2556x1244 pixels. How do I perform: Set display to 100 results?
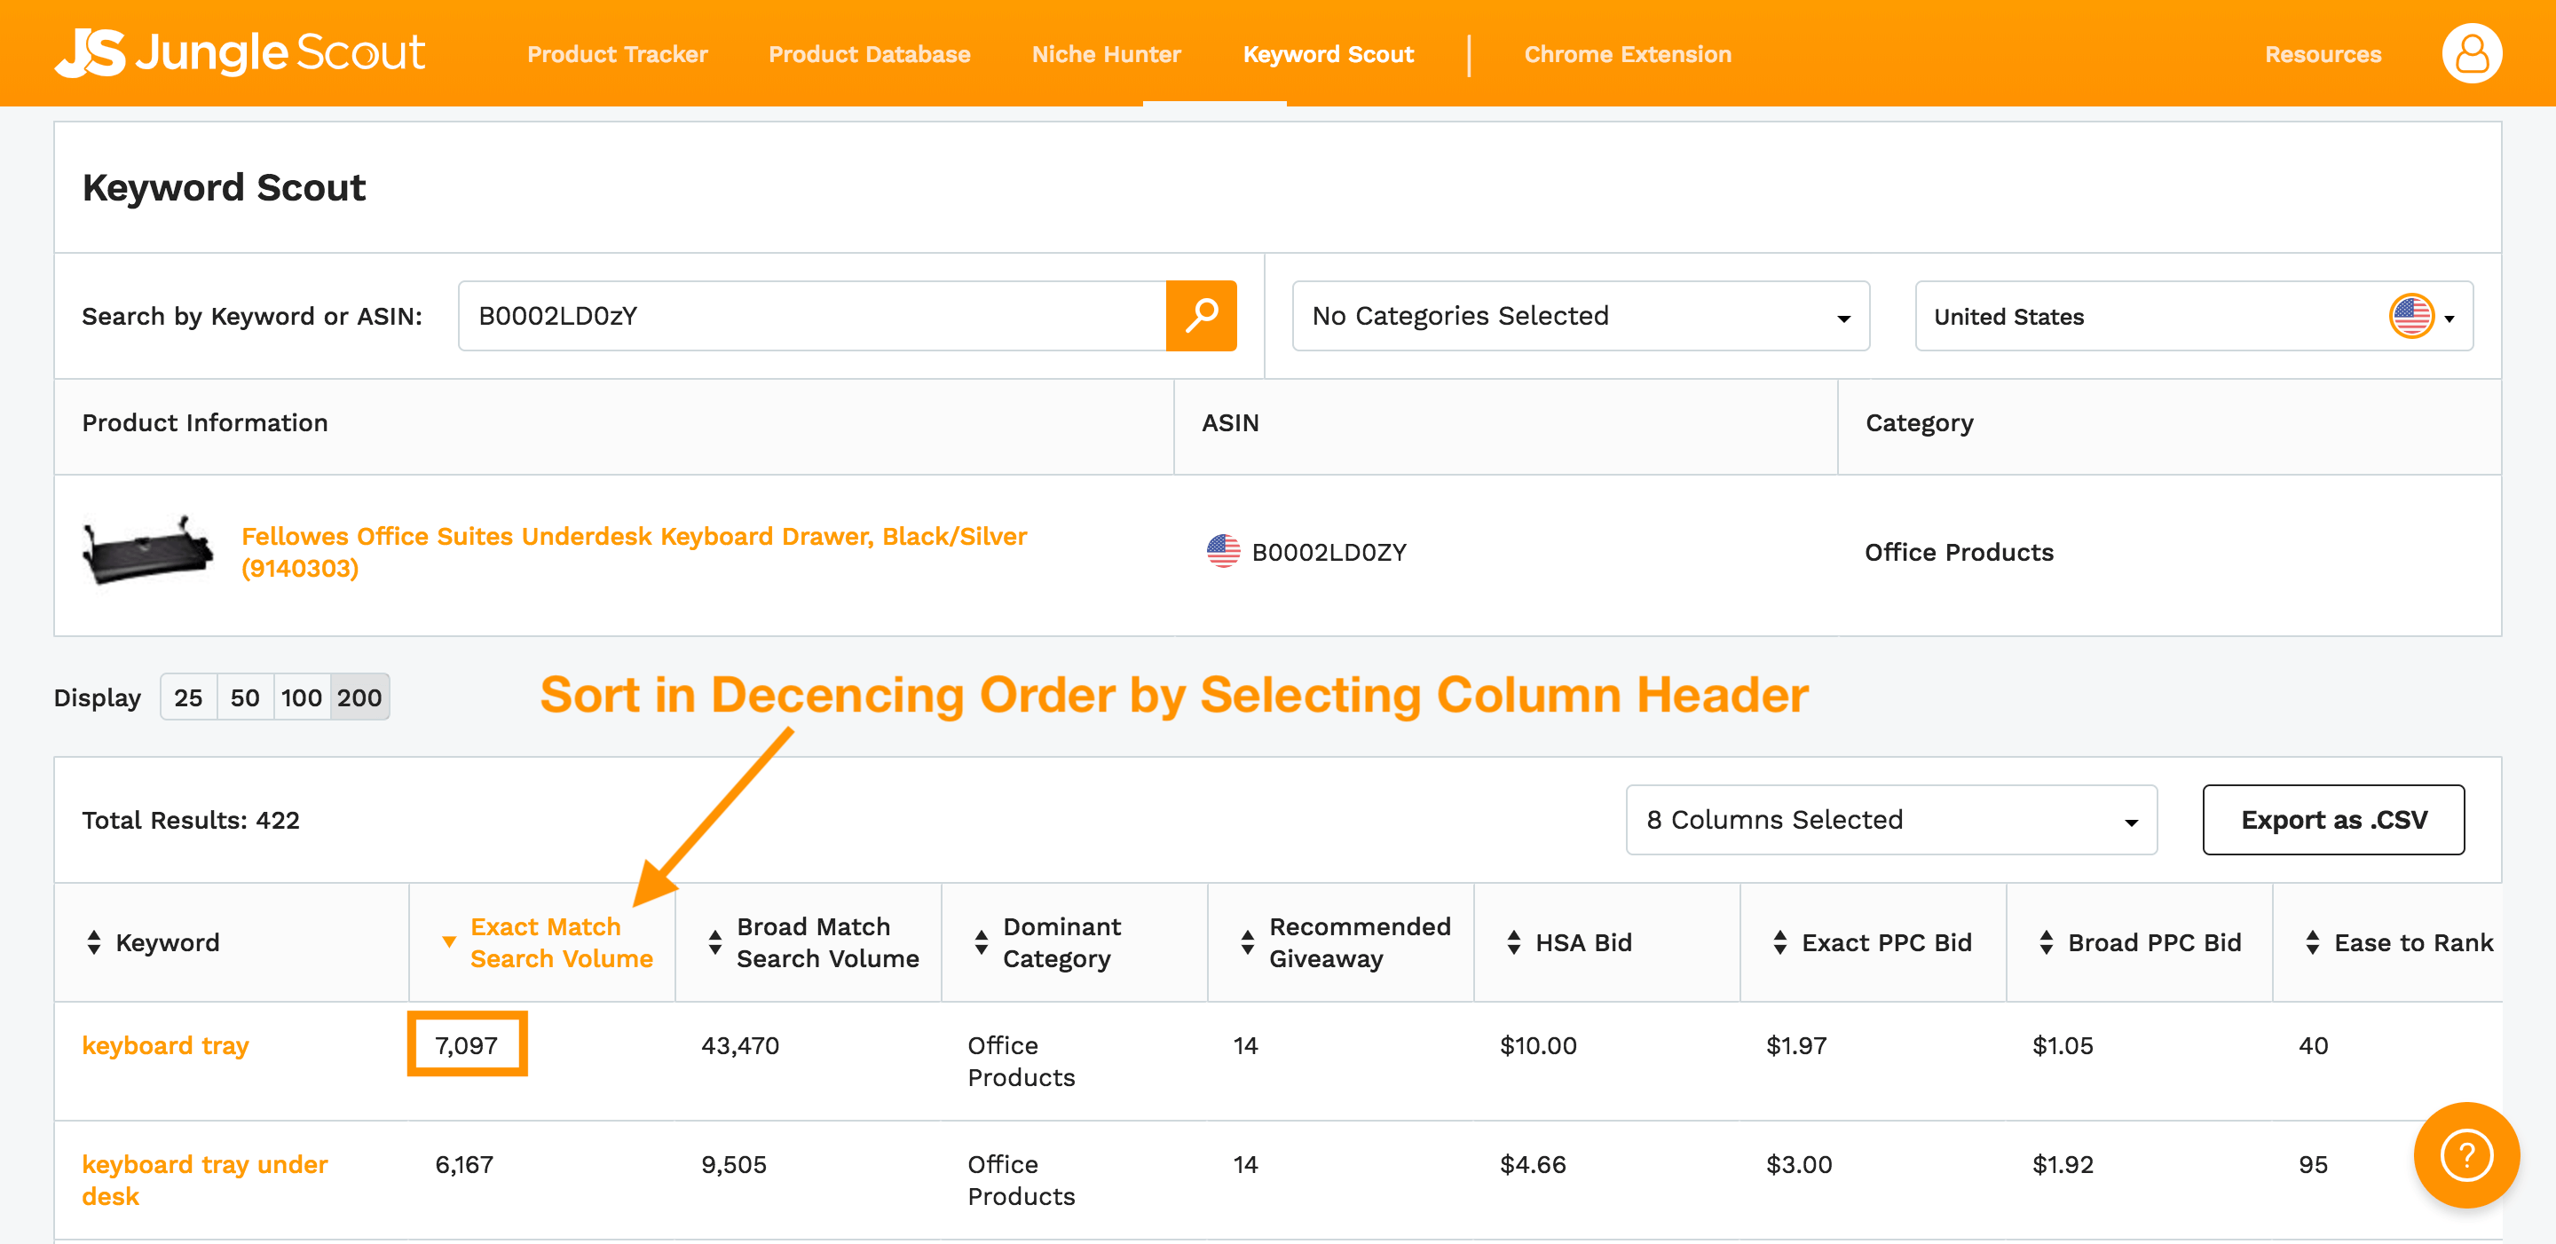pyautogui.click(x=302, y=697)
